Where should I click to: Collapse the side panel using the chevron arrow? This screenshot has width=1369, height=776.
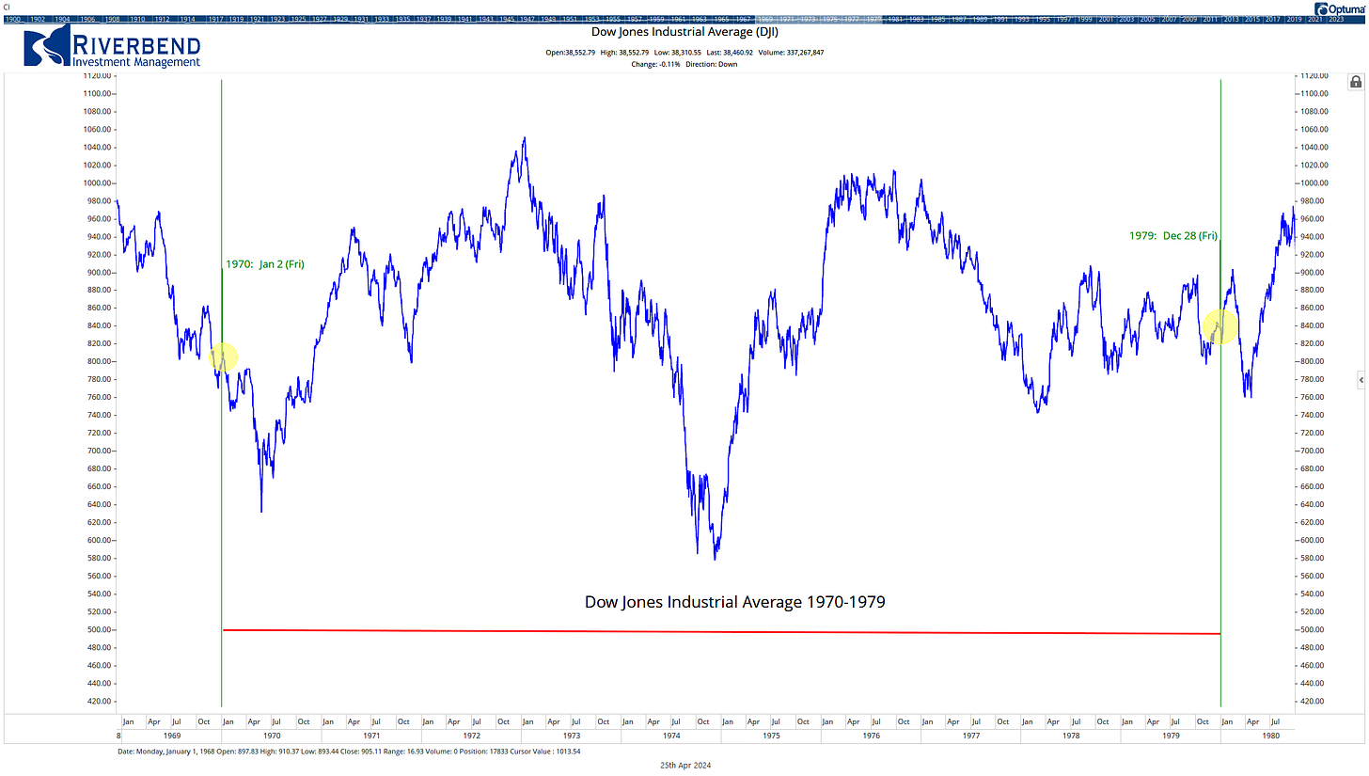pyautogui.click(x=1361, y=380)
